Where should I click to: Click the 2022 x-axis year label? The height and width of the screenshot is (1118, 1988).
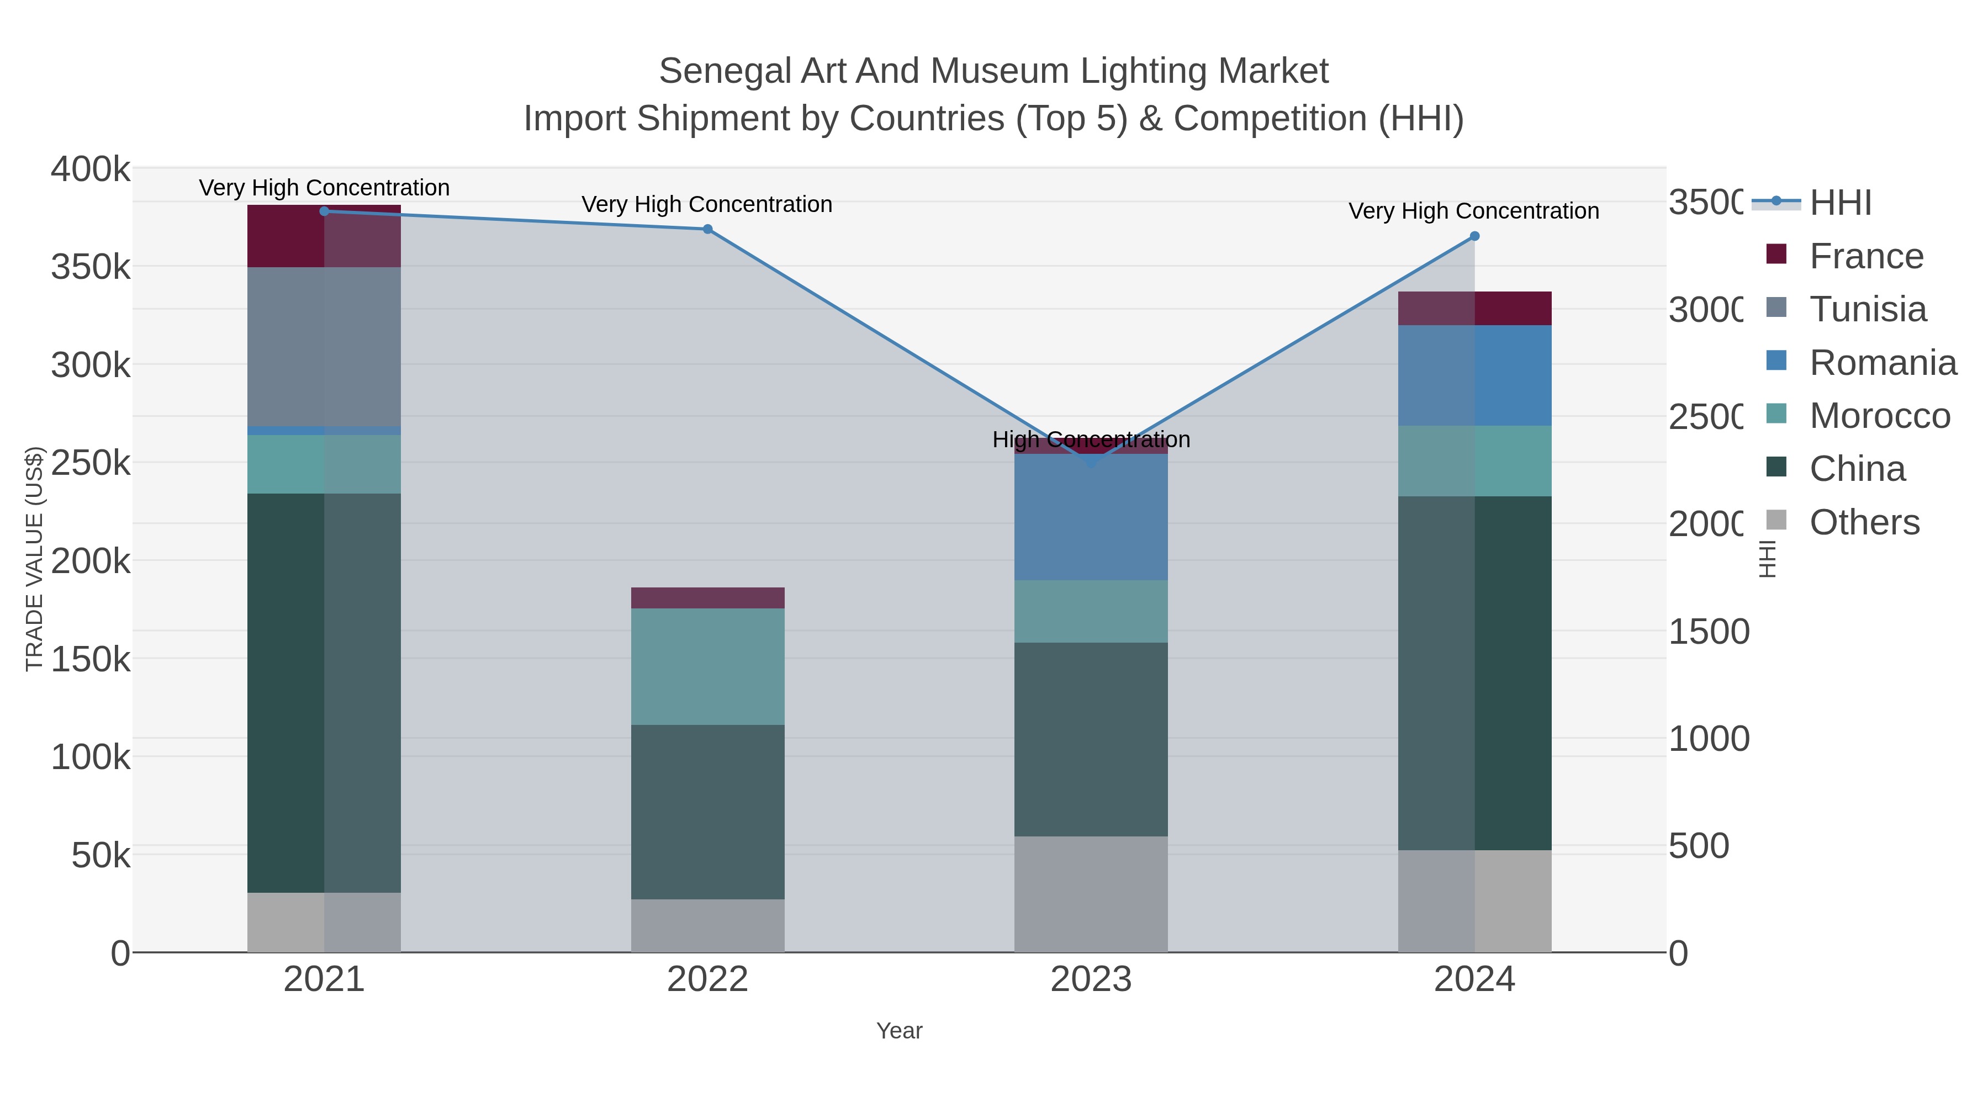click(x=708, y=980)
